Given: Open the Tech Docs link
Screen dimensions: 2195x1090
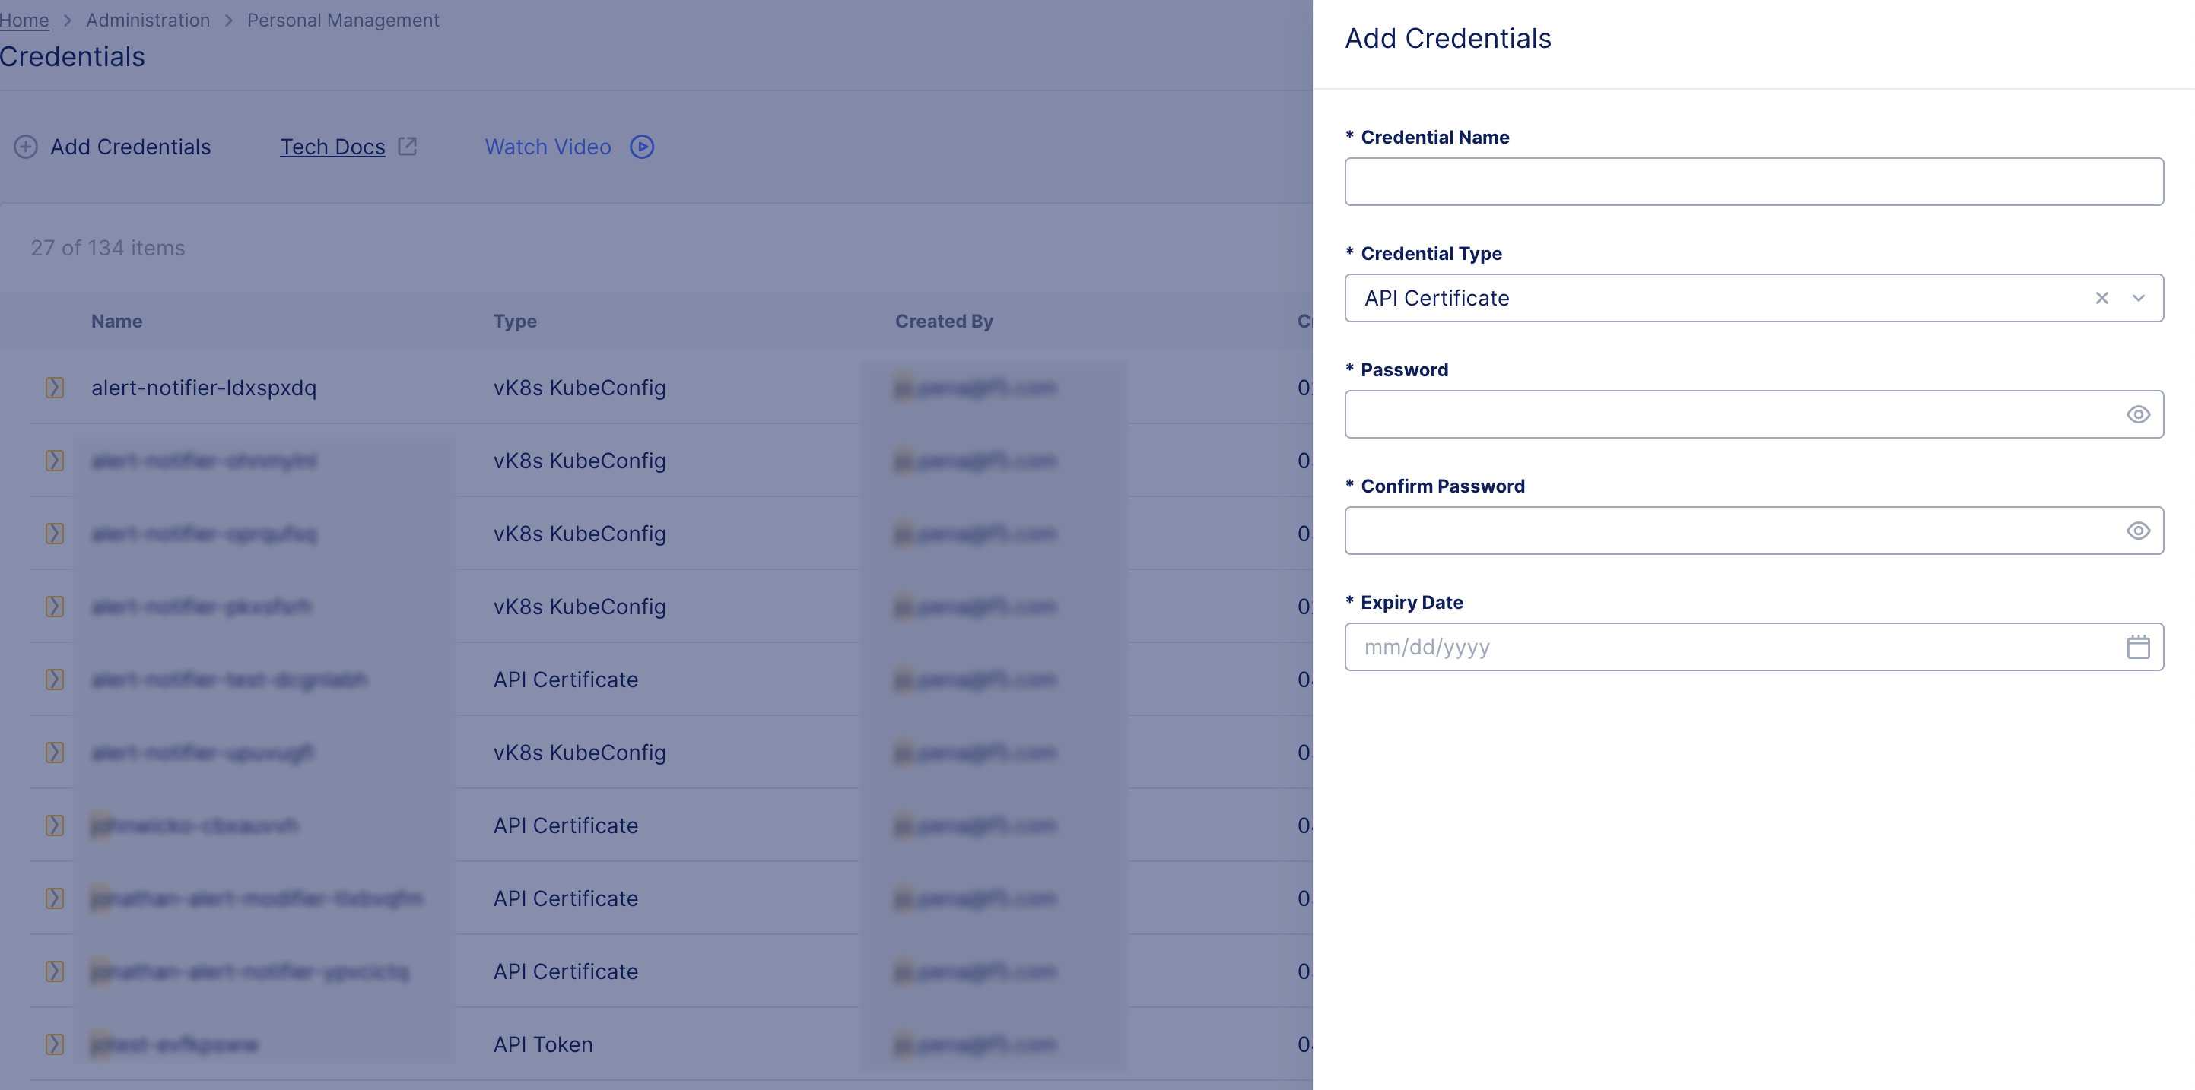Looking at the screenshot, I should (x=332, y=147).
